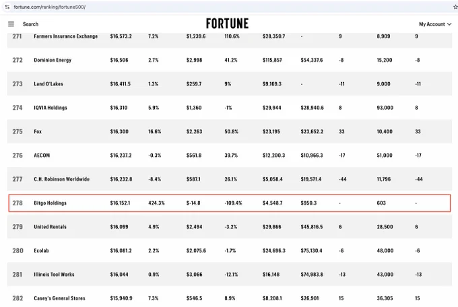The width and height of the screenshot is (458, 307).
Task: Click rank number 278
Action: (x=18, y=203)
